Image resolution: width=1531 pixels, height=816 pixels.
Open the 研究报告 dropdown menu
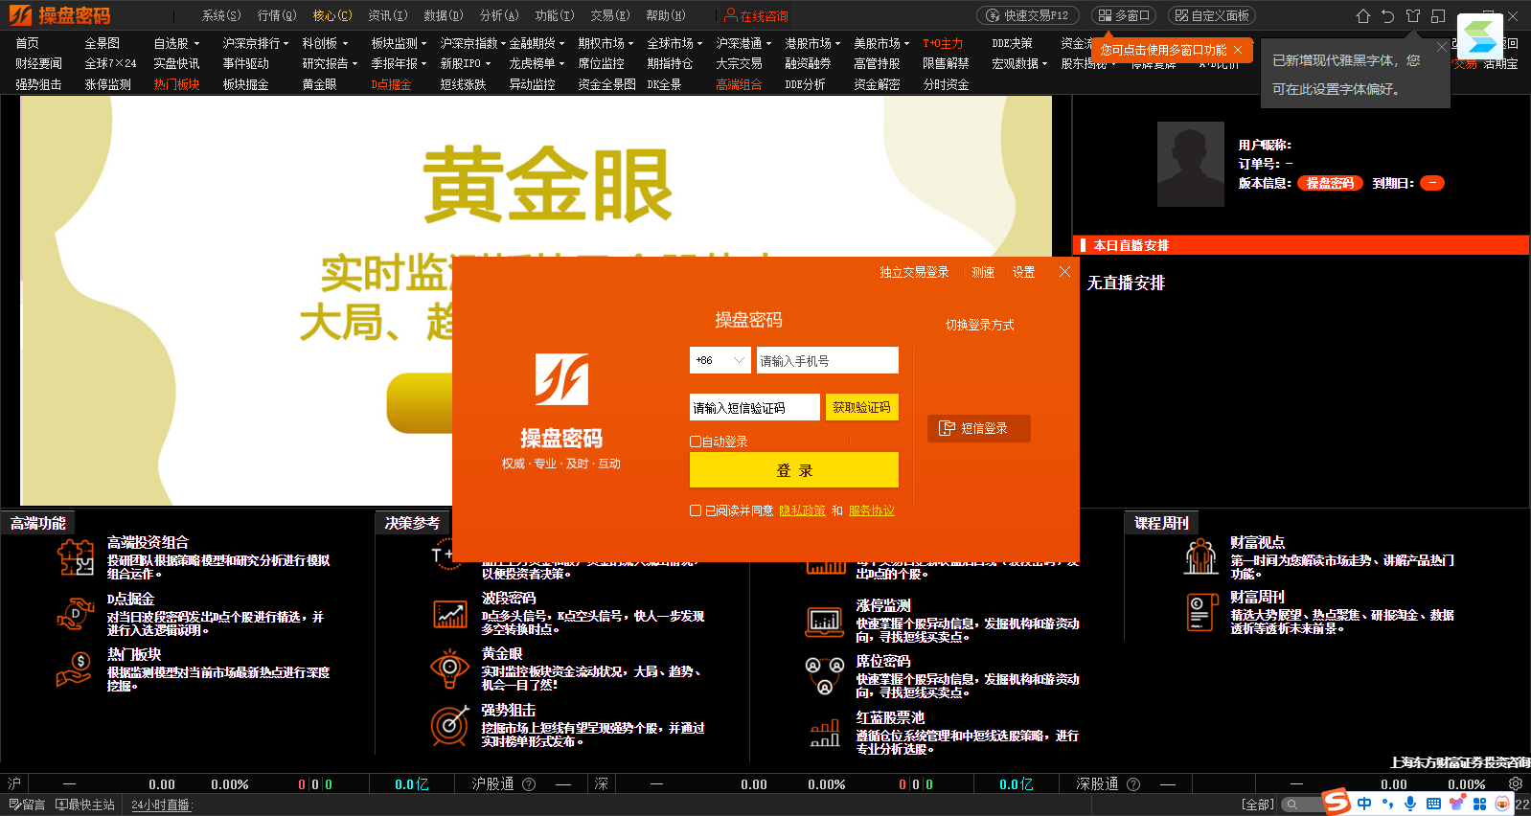[x=330, y=63]
